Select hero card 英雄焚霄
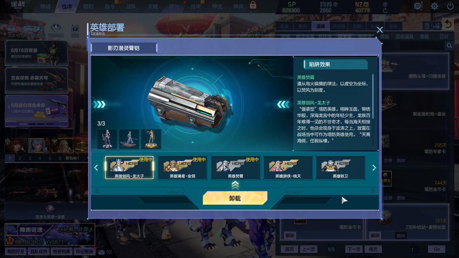Image resolution: width=459 pixels, height=258 pixels. pos(235,168)
